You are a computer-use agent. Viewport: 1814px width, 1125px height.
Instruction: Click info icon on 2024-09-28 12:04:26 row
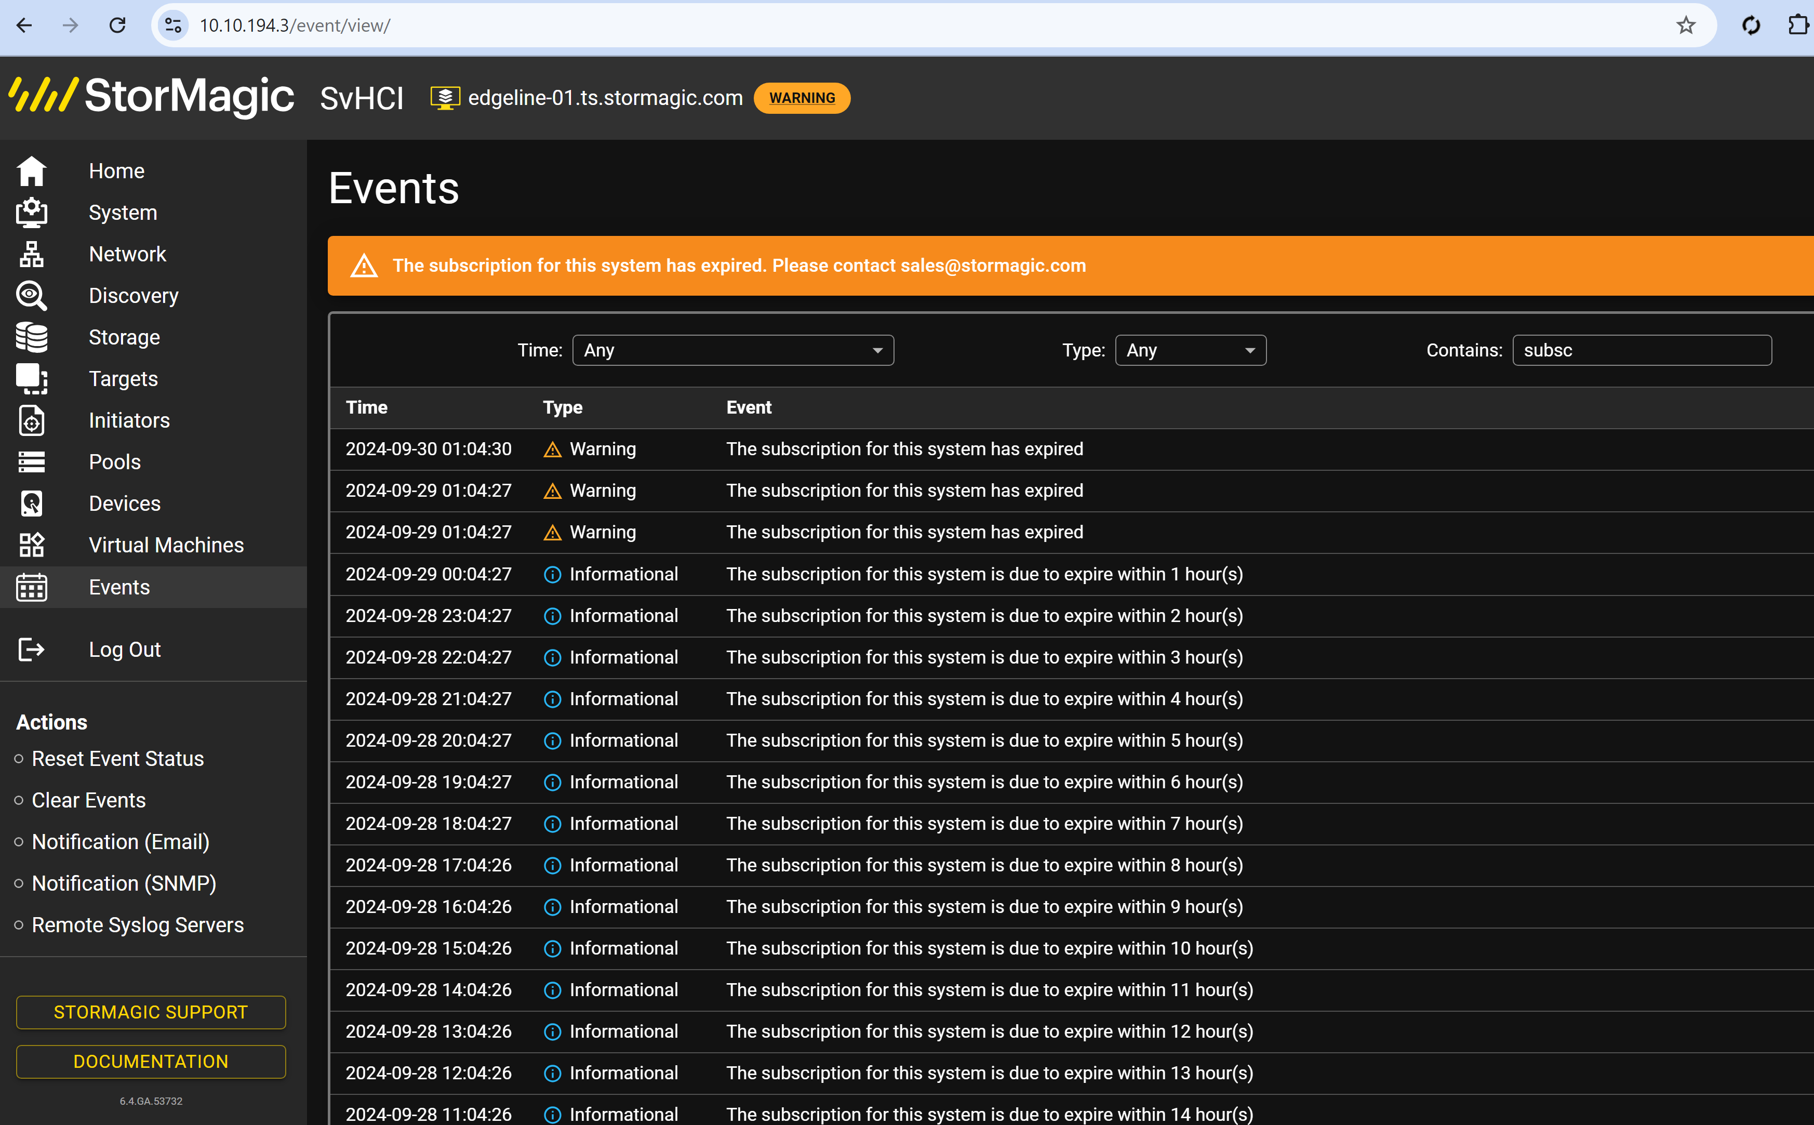point(552,1074)
